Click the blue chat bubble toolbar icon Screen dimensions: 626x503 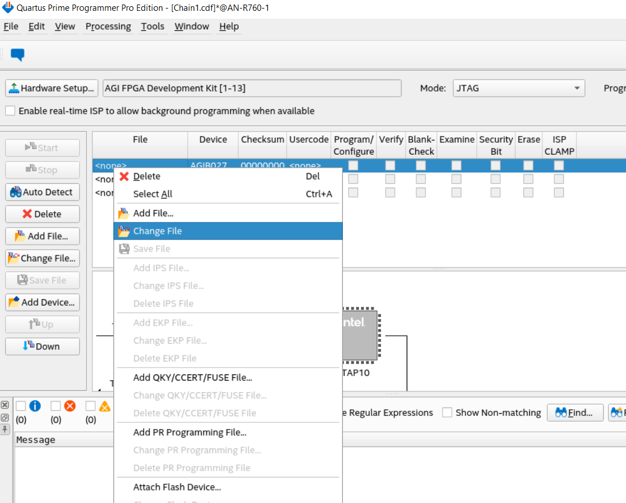point(18,55)
